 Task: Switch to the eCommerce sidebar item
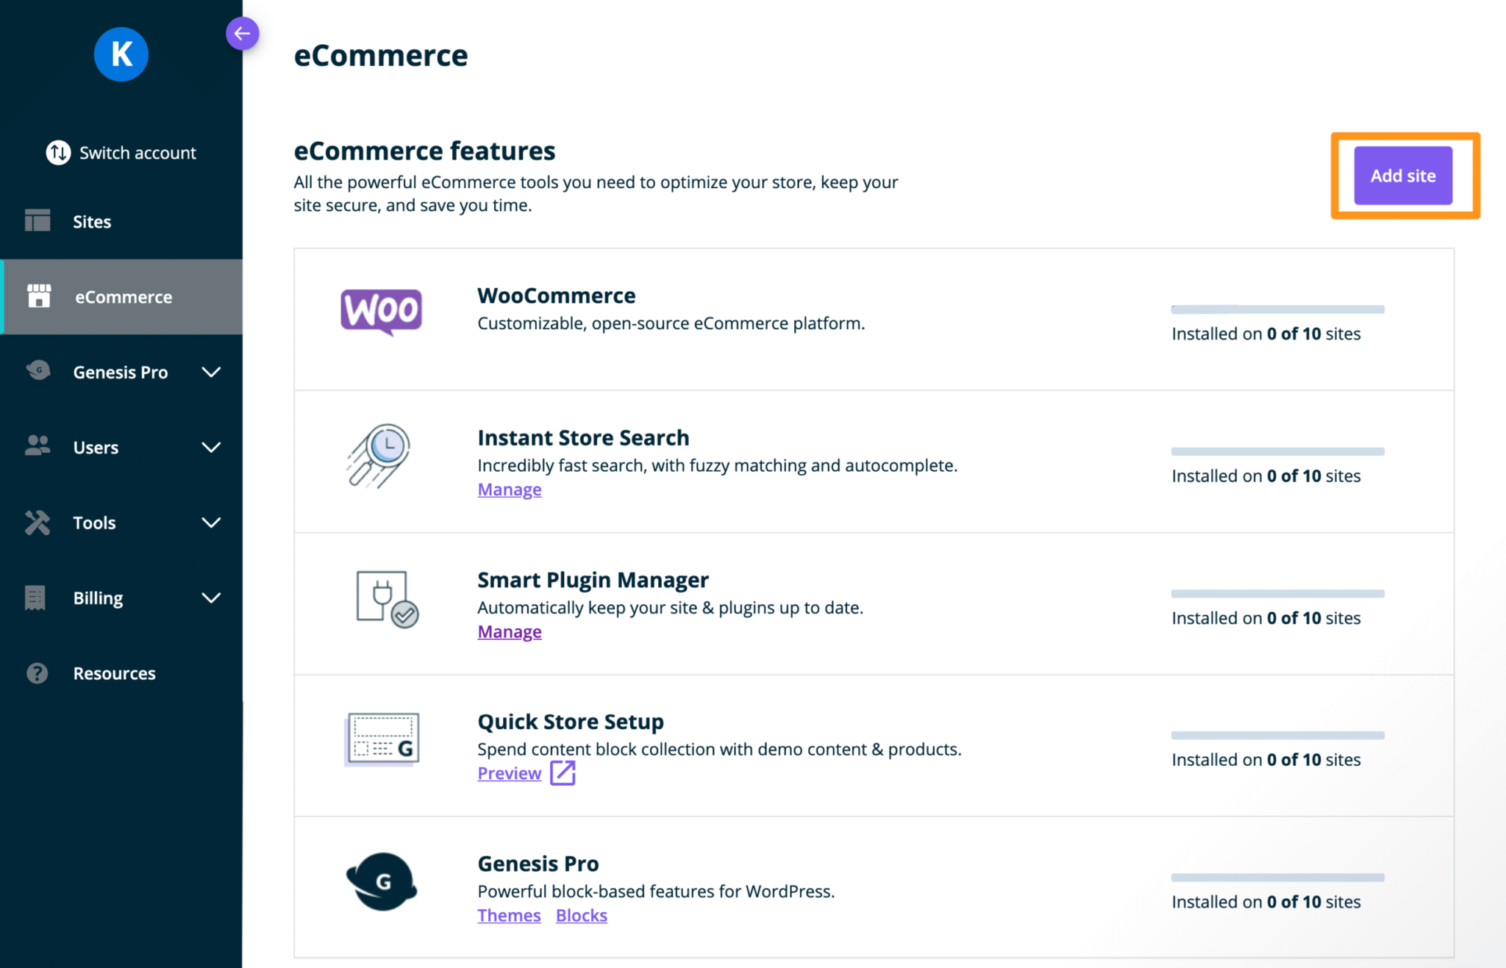point(122,296)
